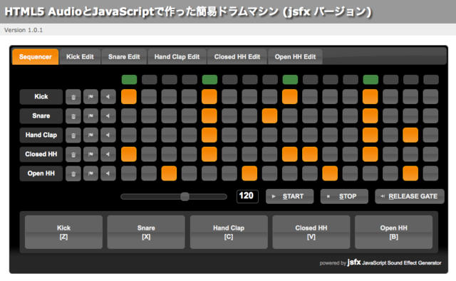The image size is (456, 281).
Task: Stop playback with the STOP button
Action: pyautogui.click(x=344, y=196)
